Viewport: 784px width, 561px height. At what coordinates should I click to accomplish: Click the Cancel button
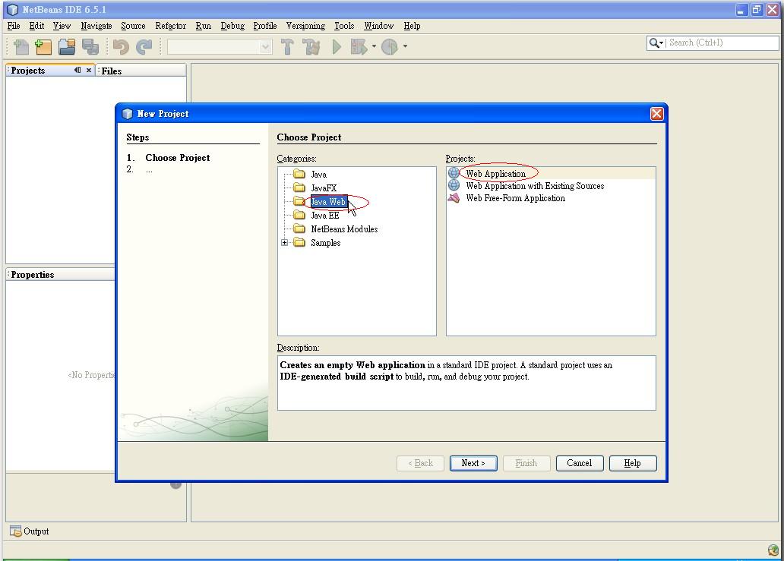click(x=580, y=463)
